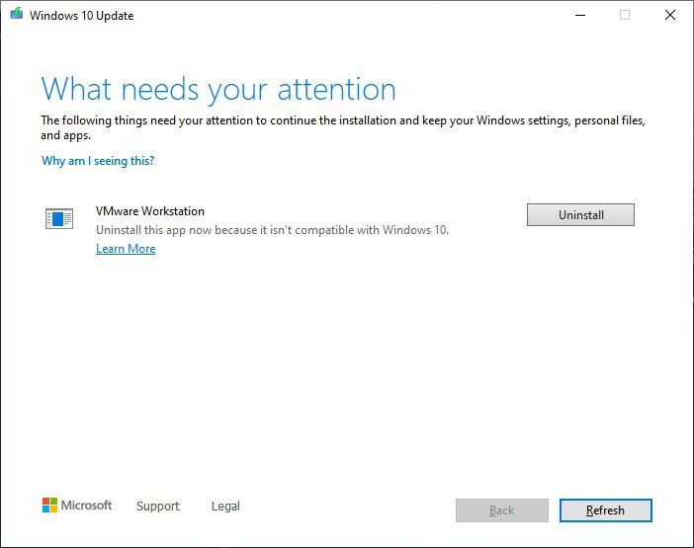
Task: Open the Support link
Action: pyautogui.click(x=158, y=506)
